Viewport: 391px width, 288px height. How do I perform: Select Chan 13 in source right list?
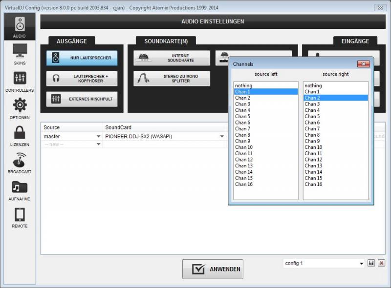[336, 165]
